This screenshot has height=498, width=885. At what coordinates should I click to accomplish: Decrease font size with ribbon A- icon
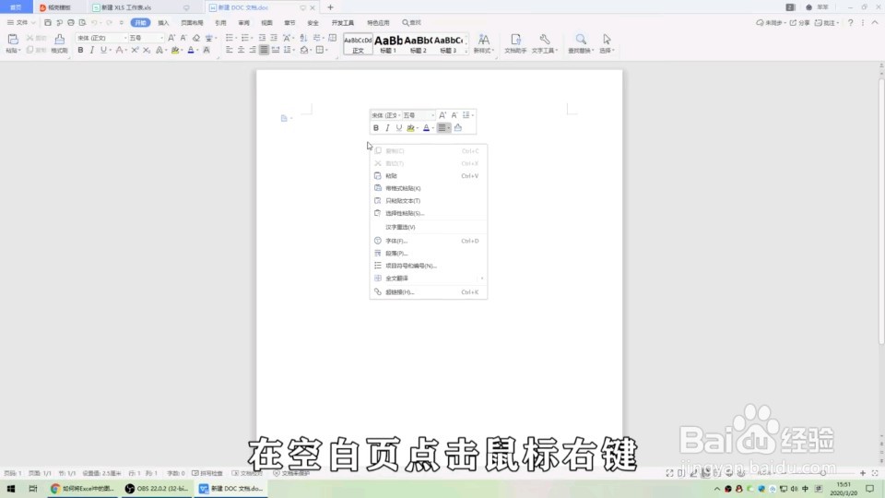pyautogui.click(x=183, y=38)
